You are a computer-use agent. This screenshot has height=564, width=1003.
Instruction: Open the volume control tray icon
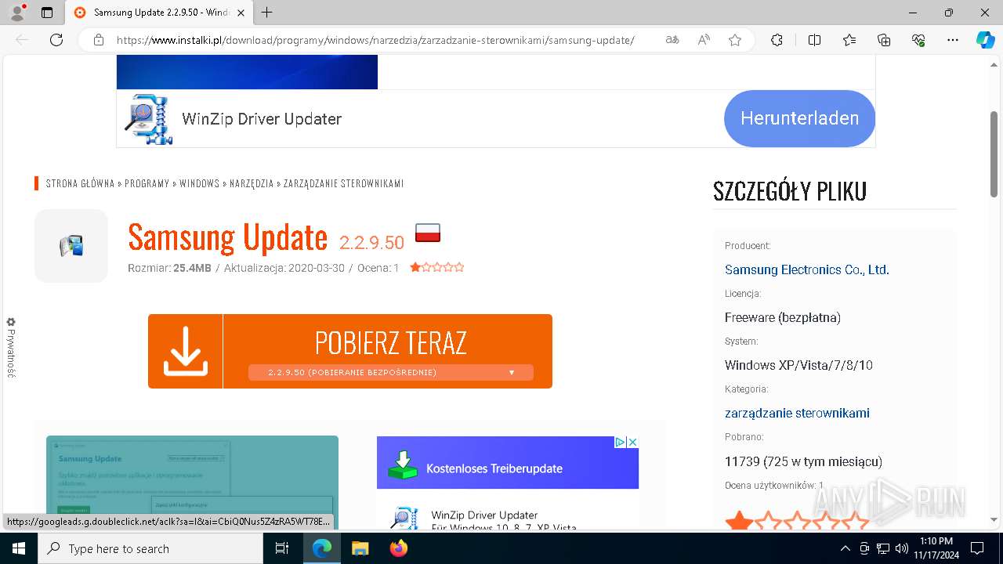pyautogui.click(x=902, y=548)
